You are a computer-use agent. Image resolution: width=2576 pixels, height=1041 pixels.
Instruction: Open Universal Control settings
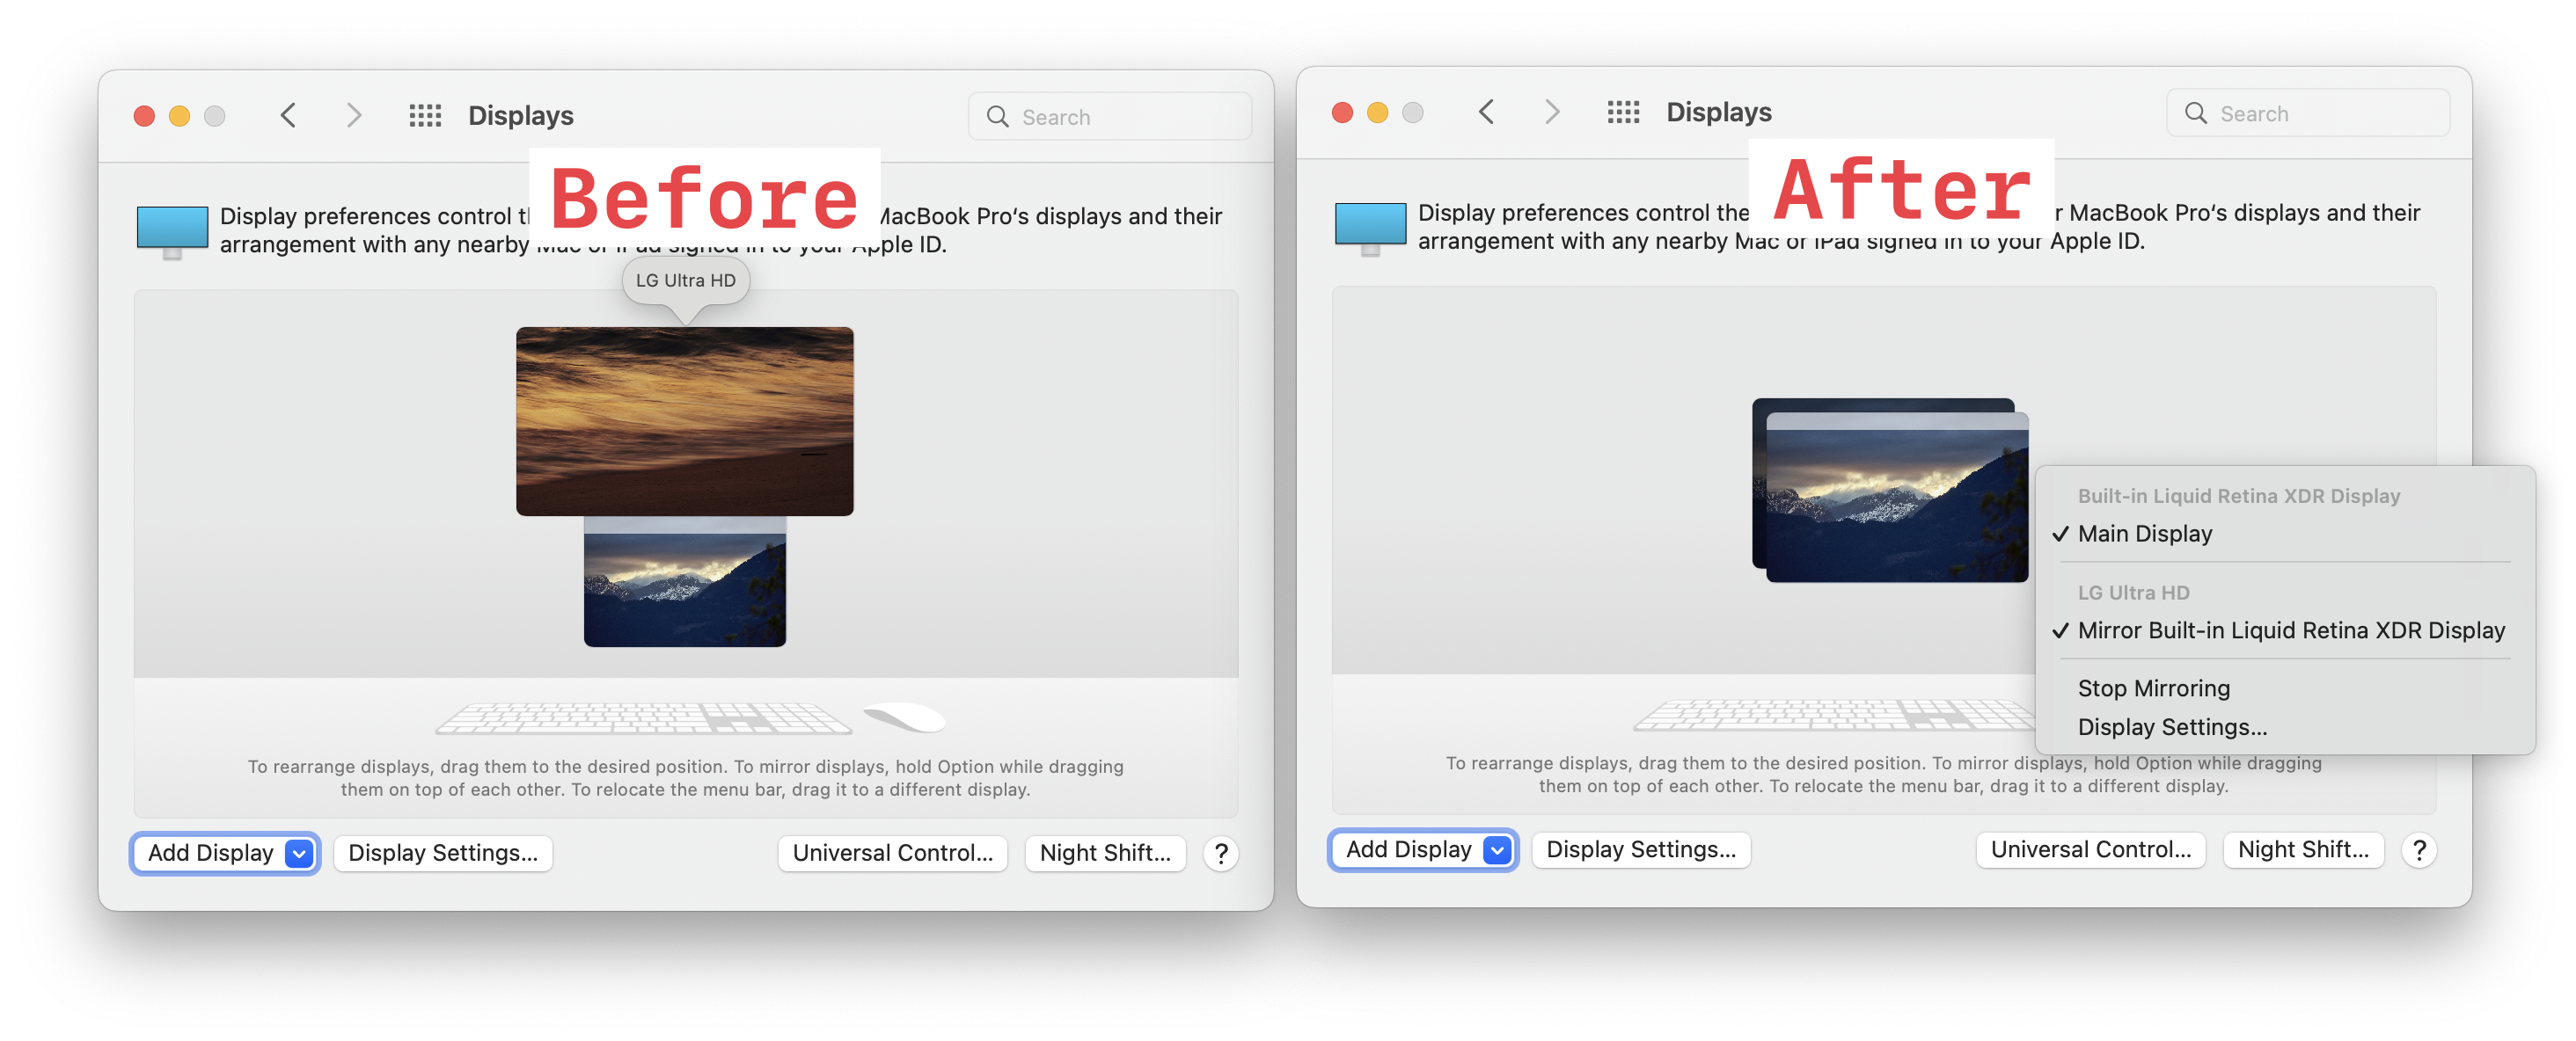tap(893, 853)
